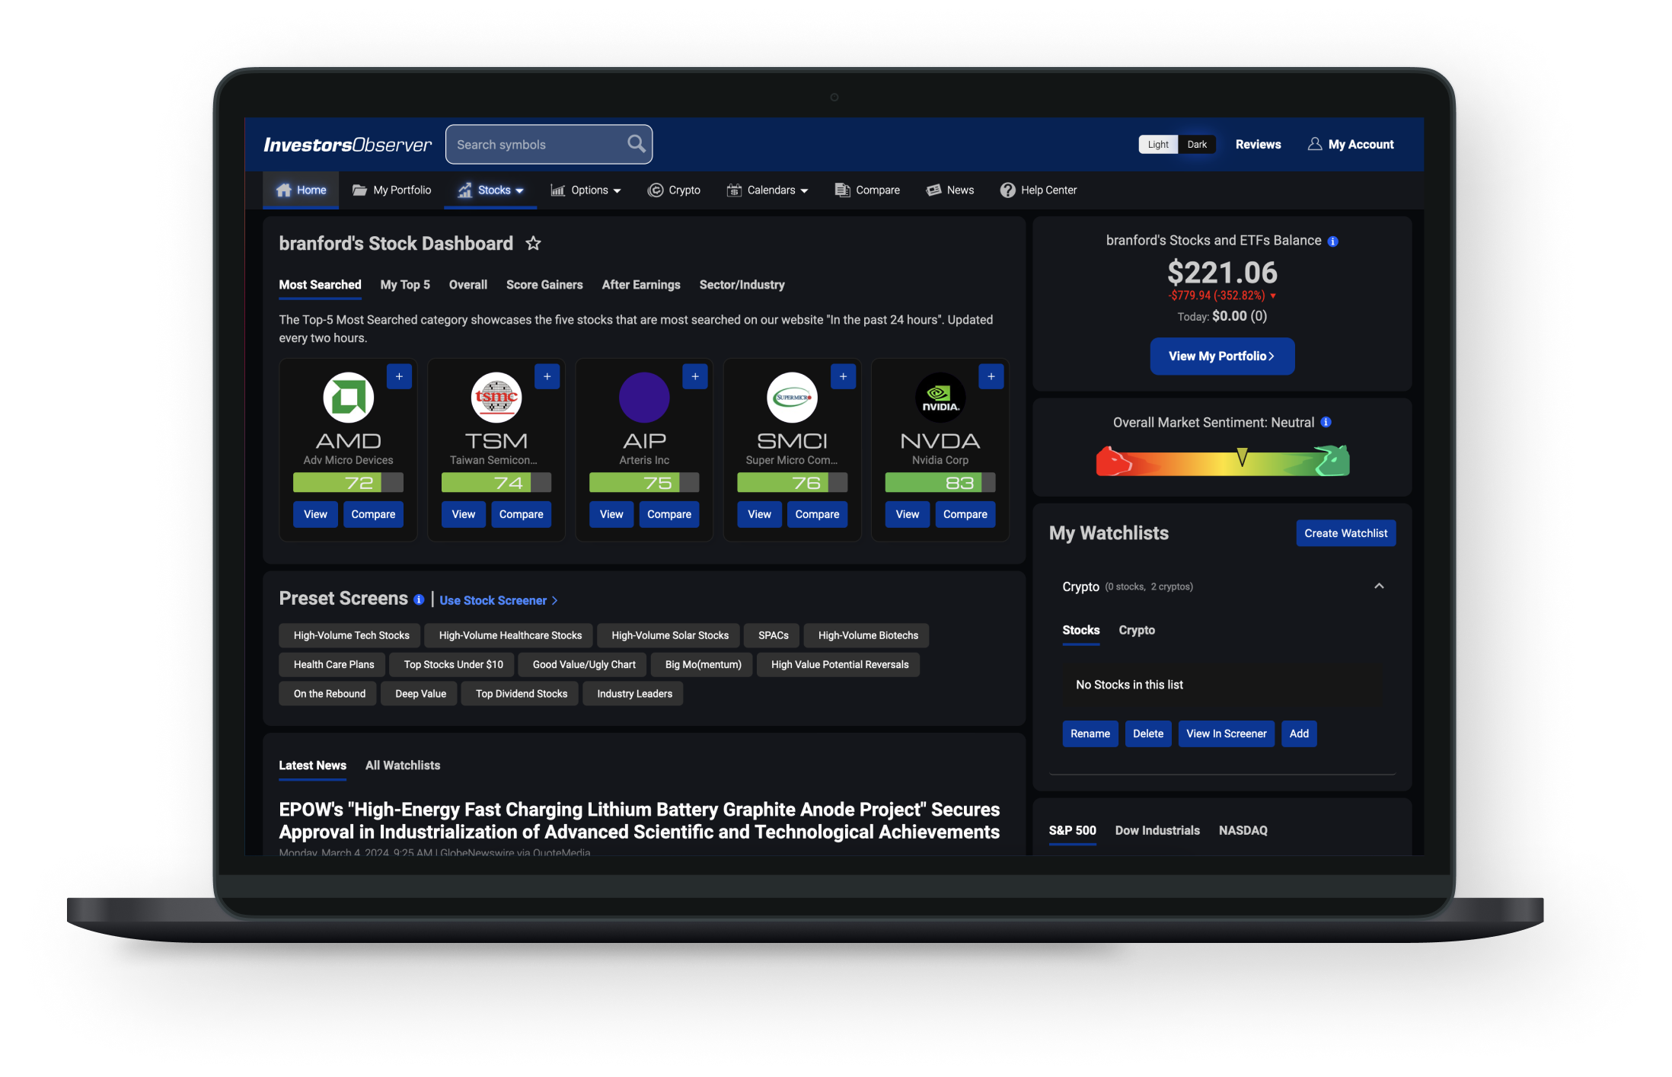Open the Dow Industrials tab
The width and height of the screenshot is (1672, 1077).
point(1157,830)
